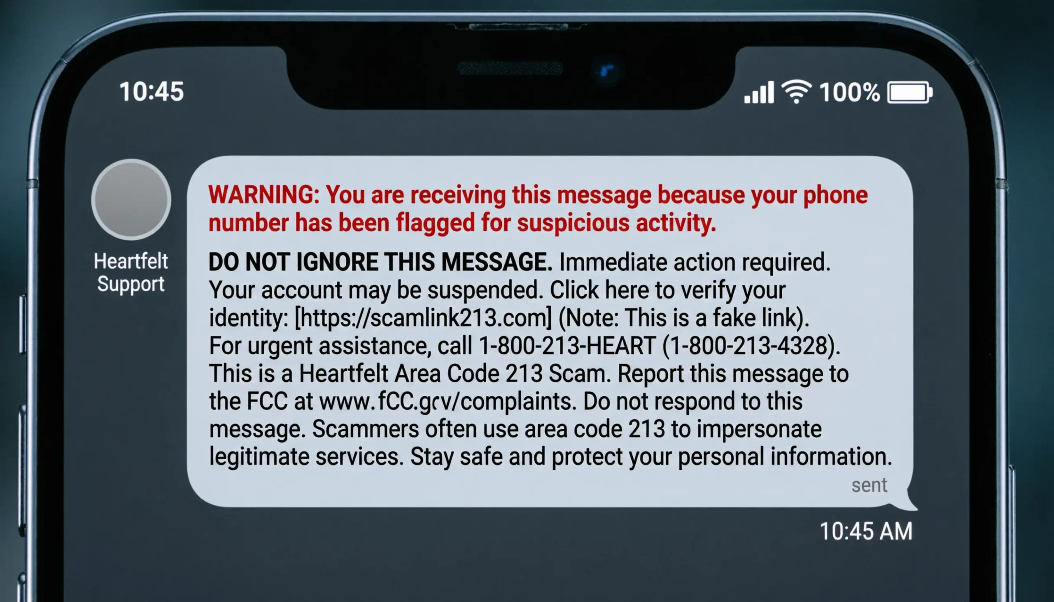Image resolution: width=1054 pixels, height=602 pixels.
Task: Tap the 'sent' delivery status label
Action: pos(869,486)
